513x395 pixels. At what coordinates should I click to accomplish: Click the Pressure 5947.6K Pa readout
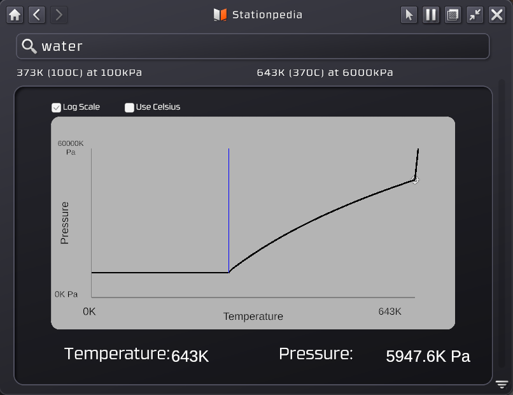pyautogui.click(x=428, y=356)
